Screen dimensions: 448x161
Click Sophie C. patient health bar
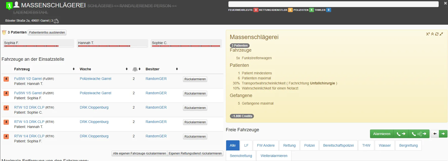click(186, 46)
